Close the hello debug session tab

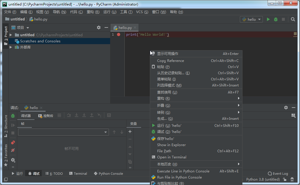[41, 108]
